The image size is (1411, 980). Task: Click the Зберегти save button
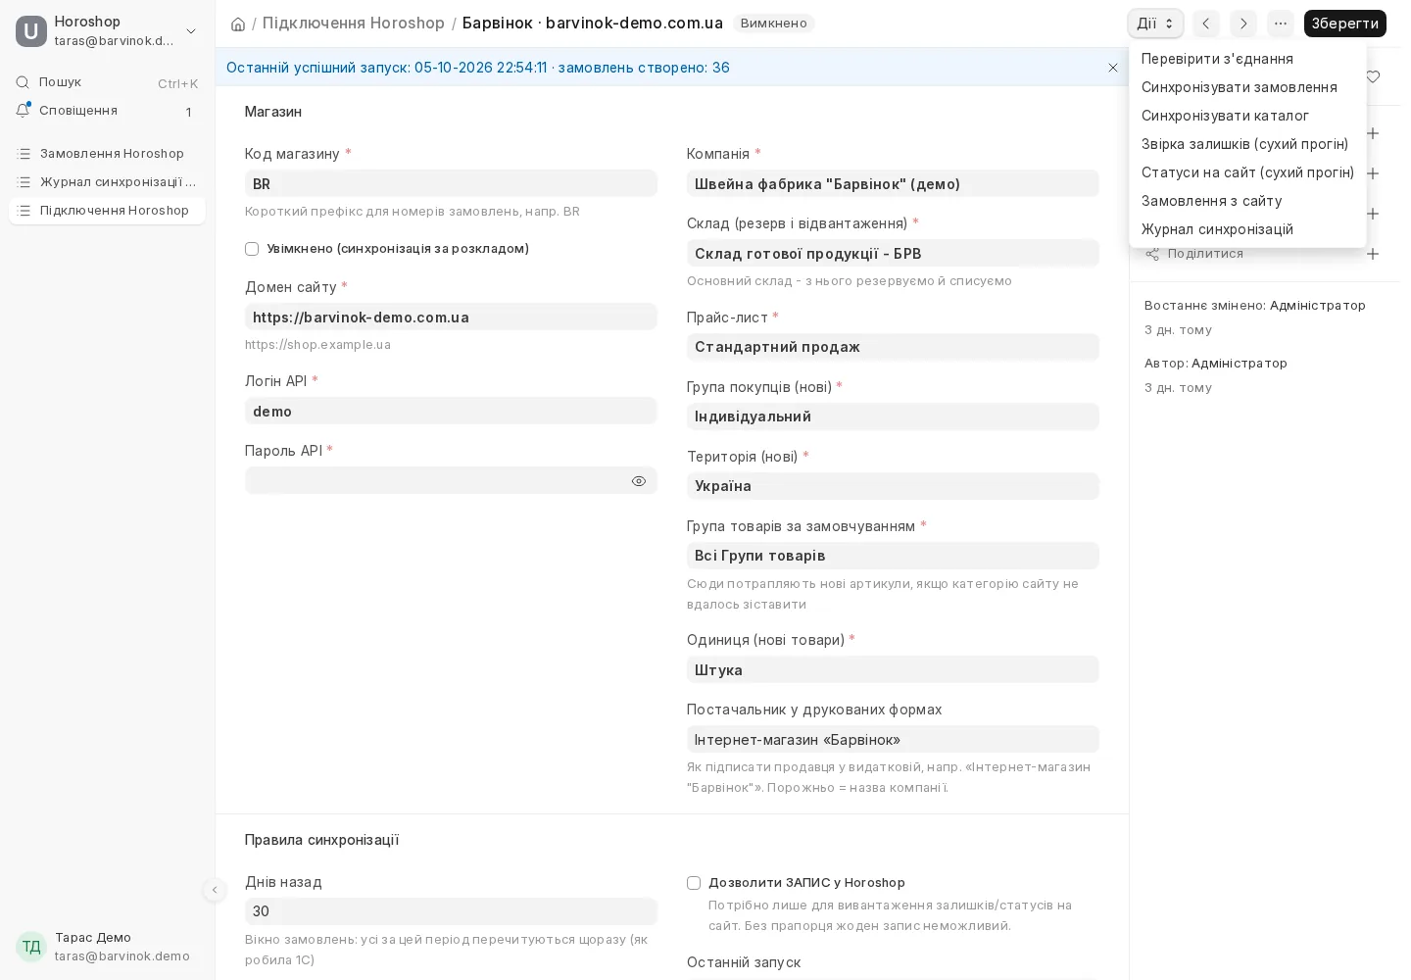(x=1344, y=24)
